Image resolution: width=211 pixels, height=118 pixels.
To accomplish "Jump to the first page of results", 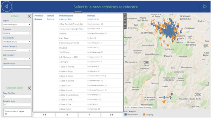I will [44, 115].
